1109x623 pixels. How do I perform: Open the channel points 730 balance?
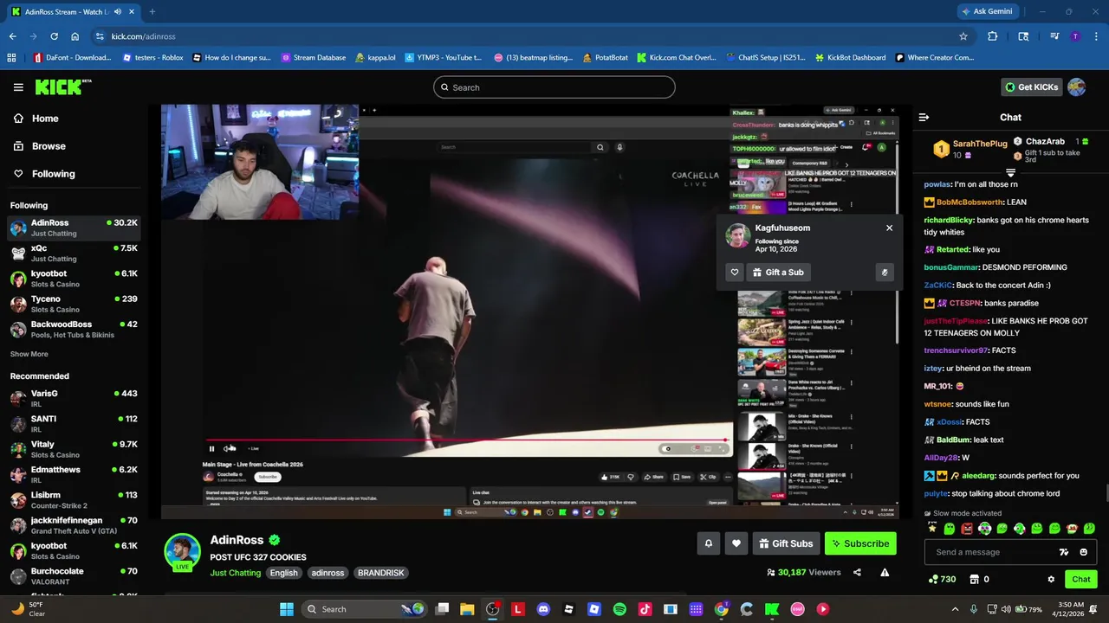(x=943, y=579)
